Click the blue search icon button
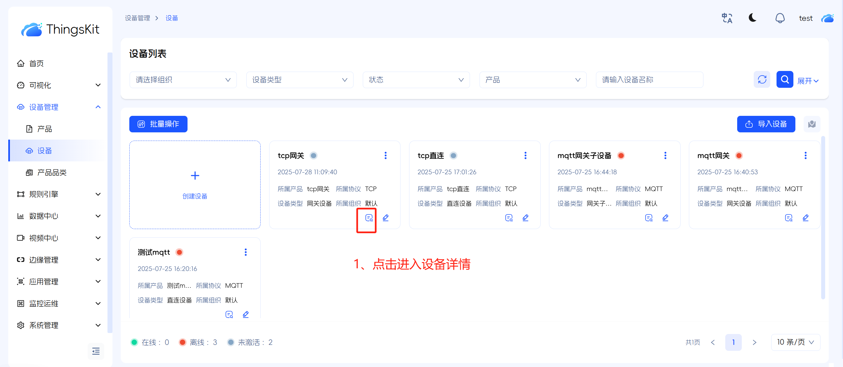This screenshot has height=367, width=843. coord(784,80)
